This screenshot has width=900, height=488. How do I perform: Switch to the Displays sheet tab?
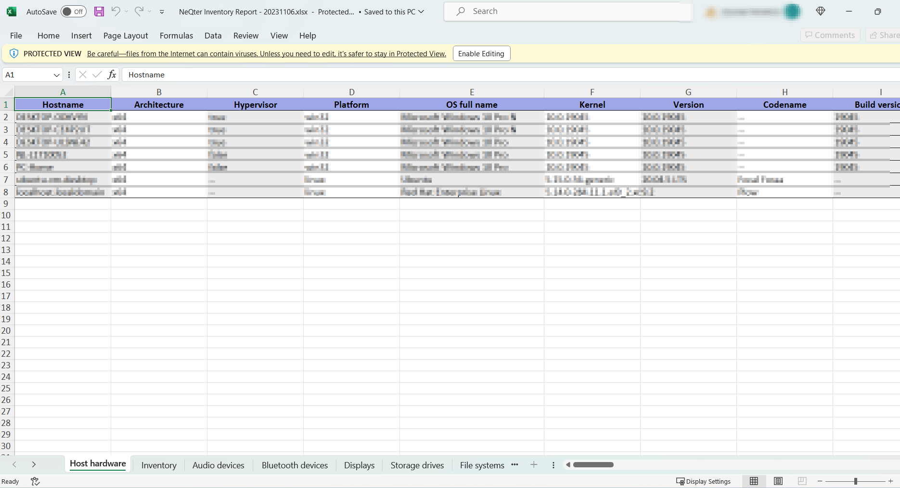pos(359,465)
